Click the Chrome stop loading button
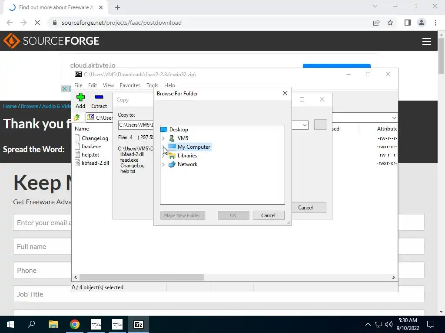 tap(37, 23)
